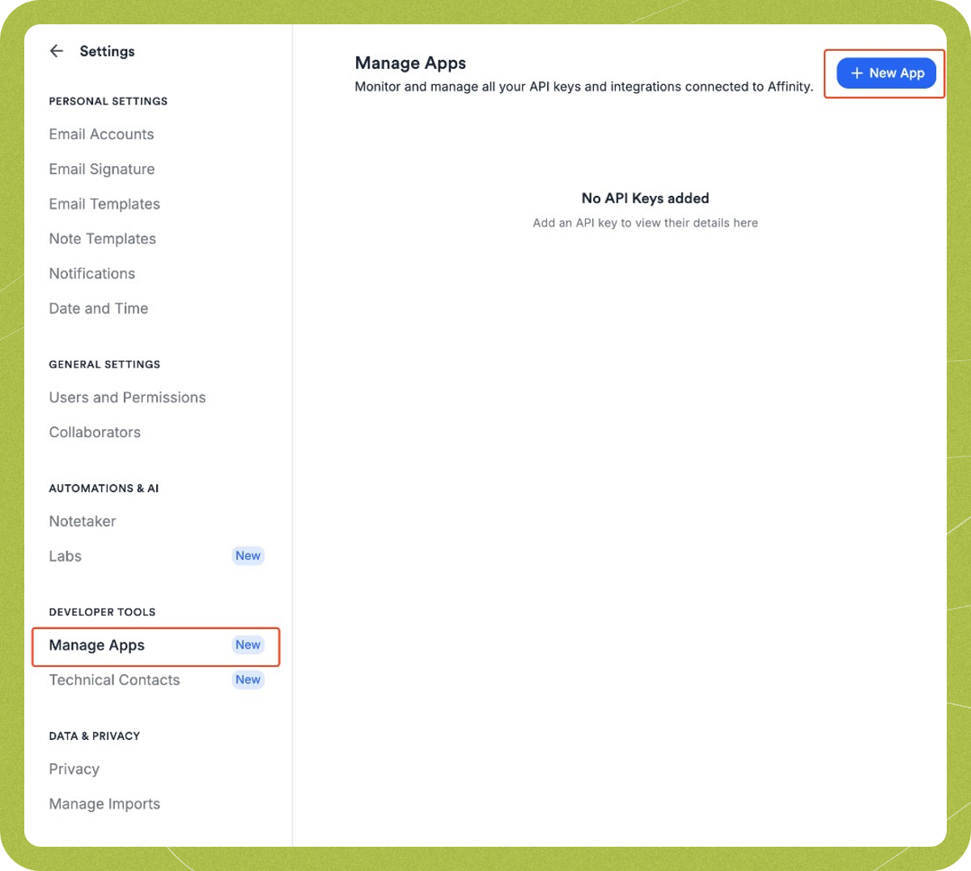This screenshot has width=971, height=871.
Task: Click the New App button
Action: (885, 73)
